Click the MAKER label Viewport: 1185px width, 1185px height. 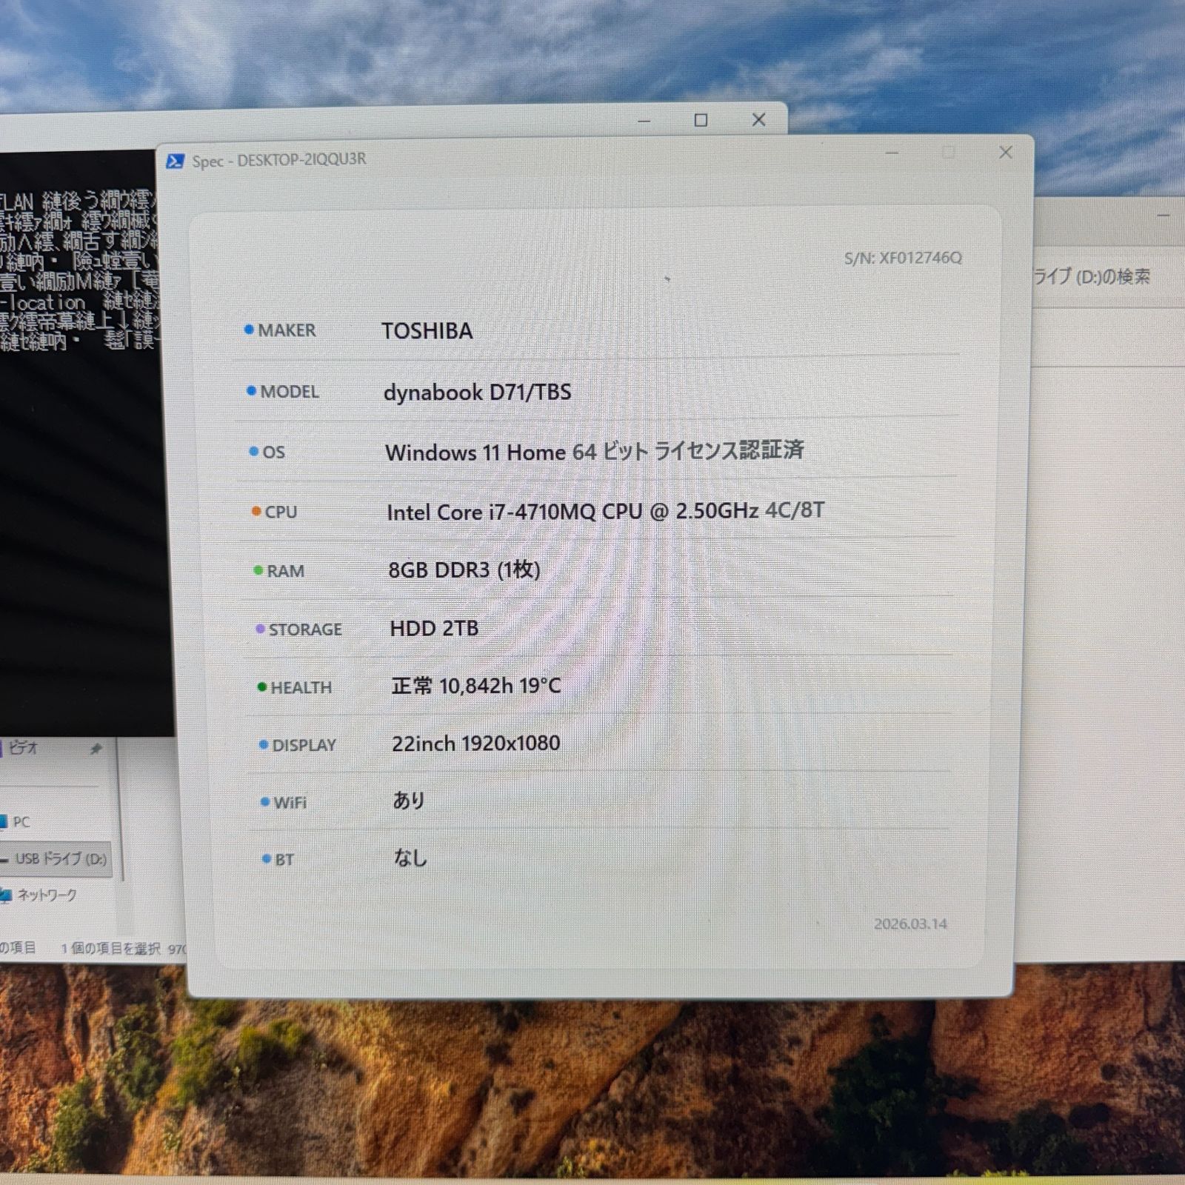(287, 330)
